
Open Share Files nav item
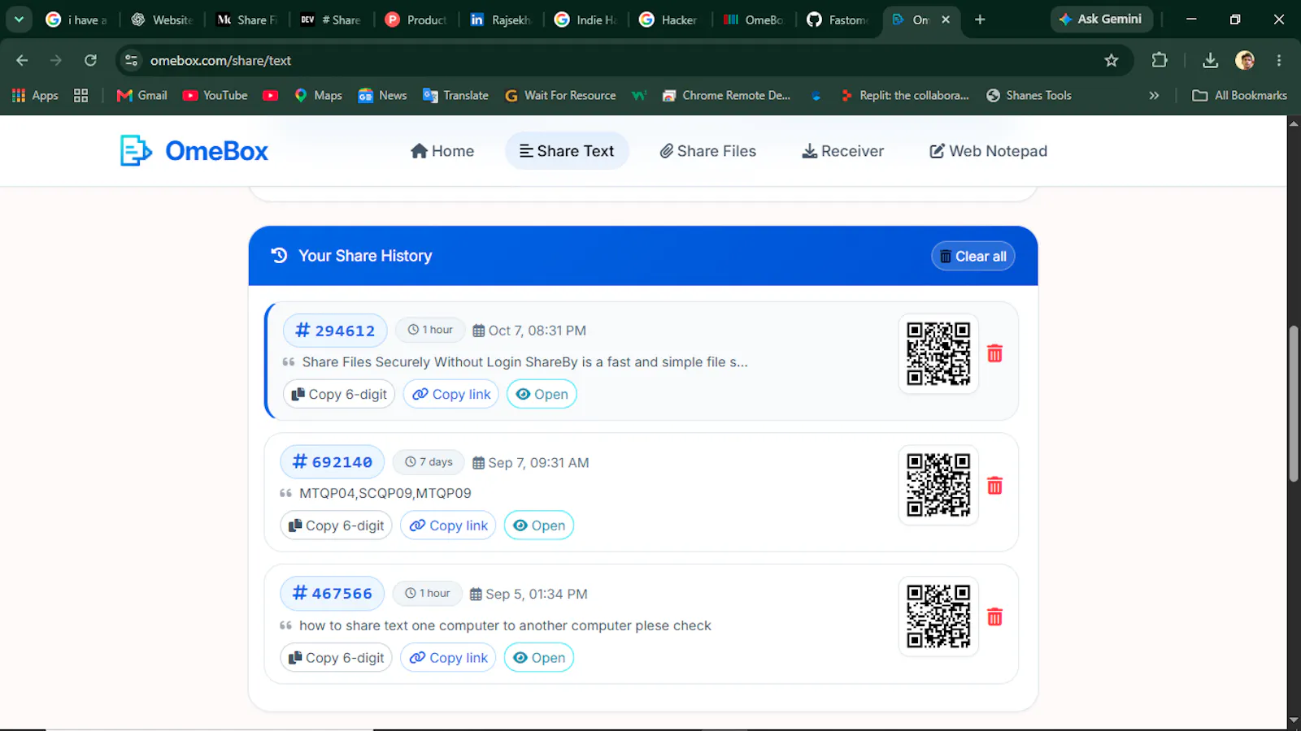(707, 151)
